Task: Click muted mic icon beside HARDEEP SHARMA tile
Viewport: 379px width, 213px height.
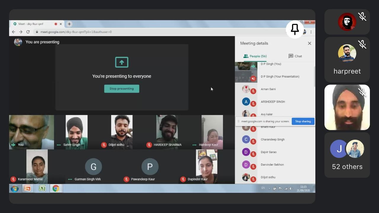Action: click(x=149, y=145)
